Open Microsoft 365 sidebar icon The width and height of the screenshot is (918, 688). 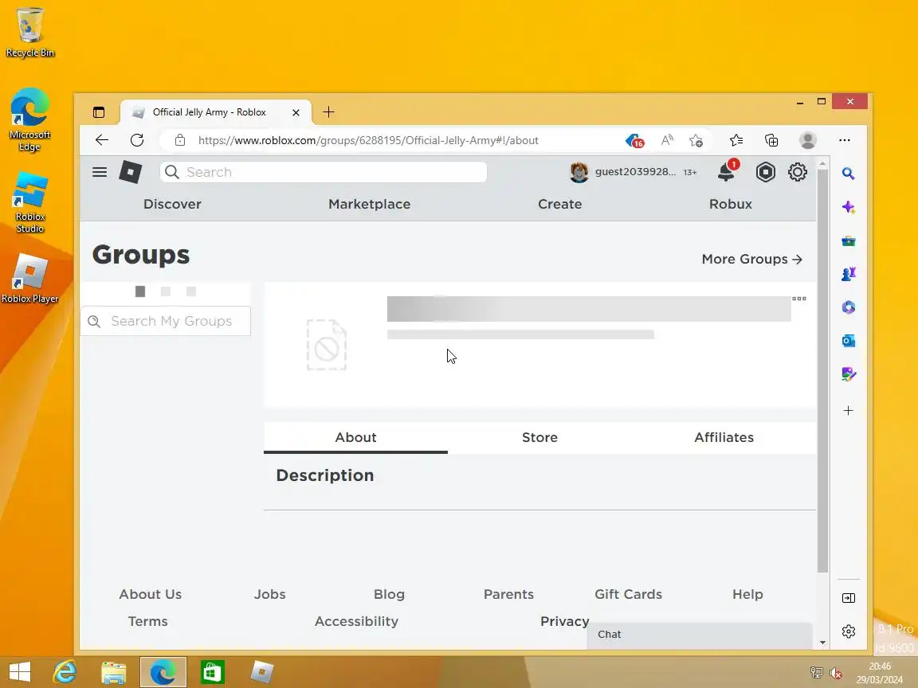tap(849, 307)
